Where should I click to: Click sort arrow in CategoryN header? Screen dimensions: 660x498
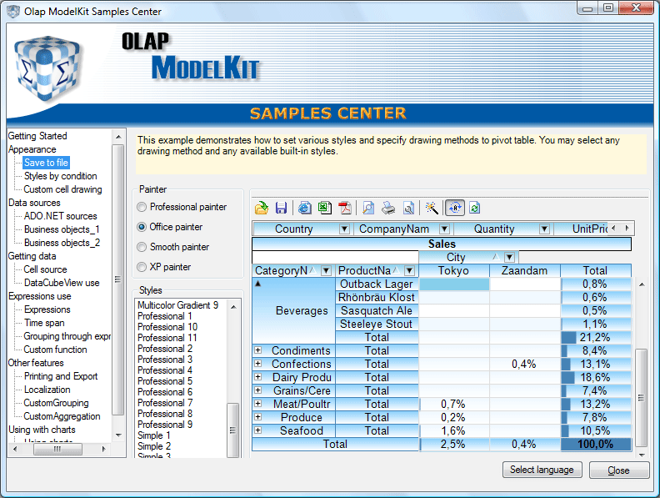(312, 270)
